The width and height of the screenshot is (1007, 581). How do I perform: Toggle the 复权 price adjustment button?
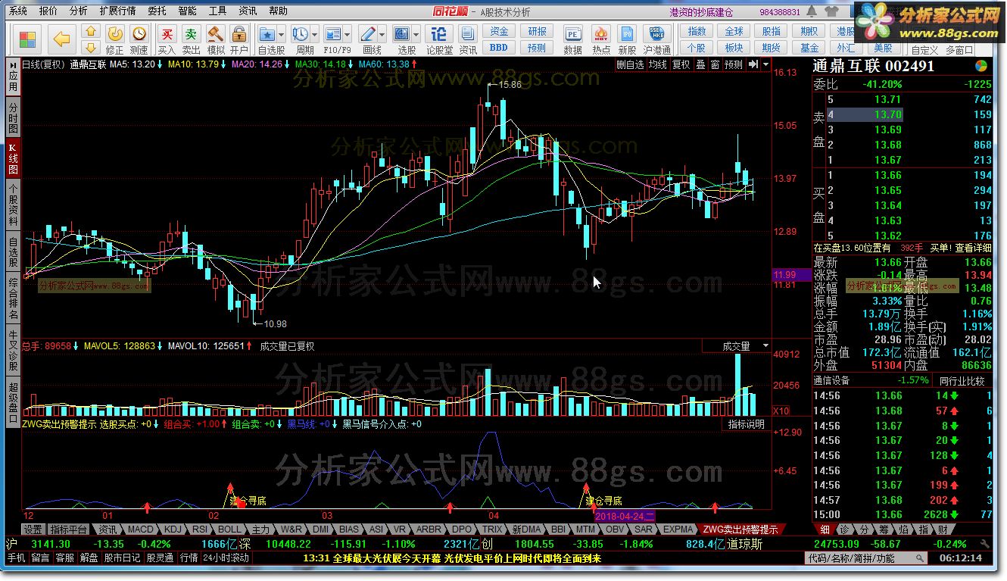tap(681, 65)
